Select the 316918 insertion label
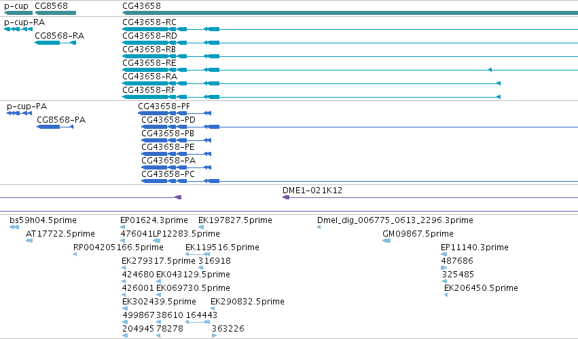Image resolution: width=578 pixels, height=339 pixels. pyautogui.click(x=215, y=261)
